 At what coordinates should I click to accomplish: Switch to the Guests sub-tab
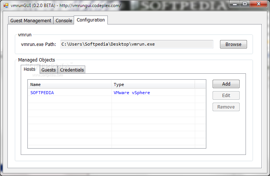tap(49, 70)
